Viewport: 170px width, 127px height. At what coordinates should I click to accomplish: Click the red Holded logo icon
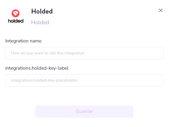(x=16, y=13)
